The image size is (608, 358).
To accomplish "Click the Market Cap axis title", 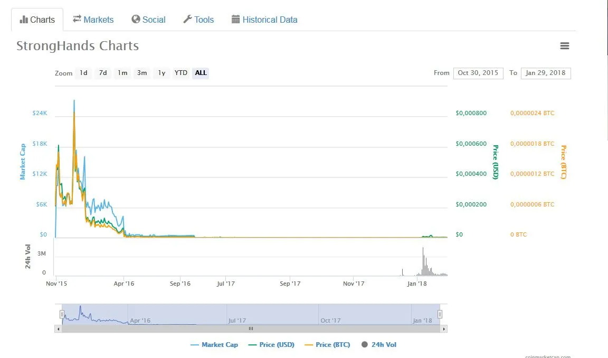I will (23, 162).
